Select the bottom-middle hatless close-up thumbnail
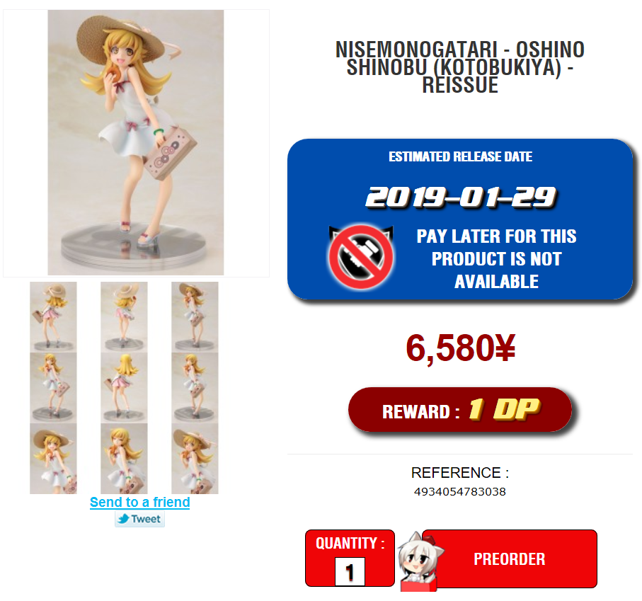The height and width of the screenshot is (601, 642). click(124, 459)
